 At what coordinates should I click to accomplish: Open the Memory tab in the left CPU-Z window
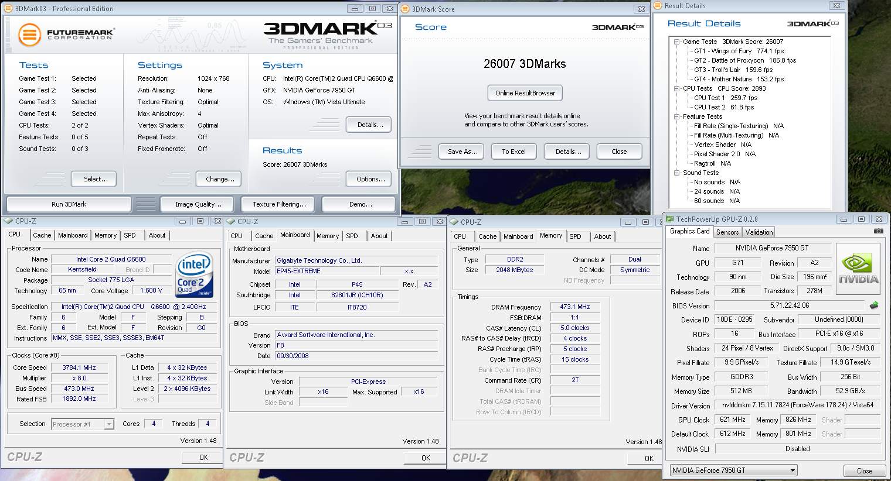[106, 235]
